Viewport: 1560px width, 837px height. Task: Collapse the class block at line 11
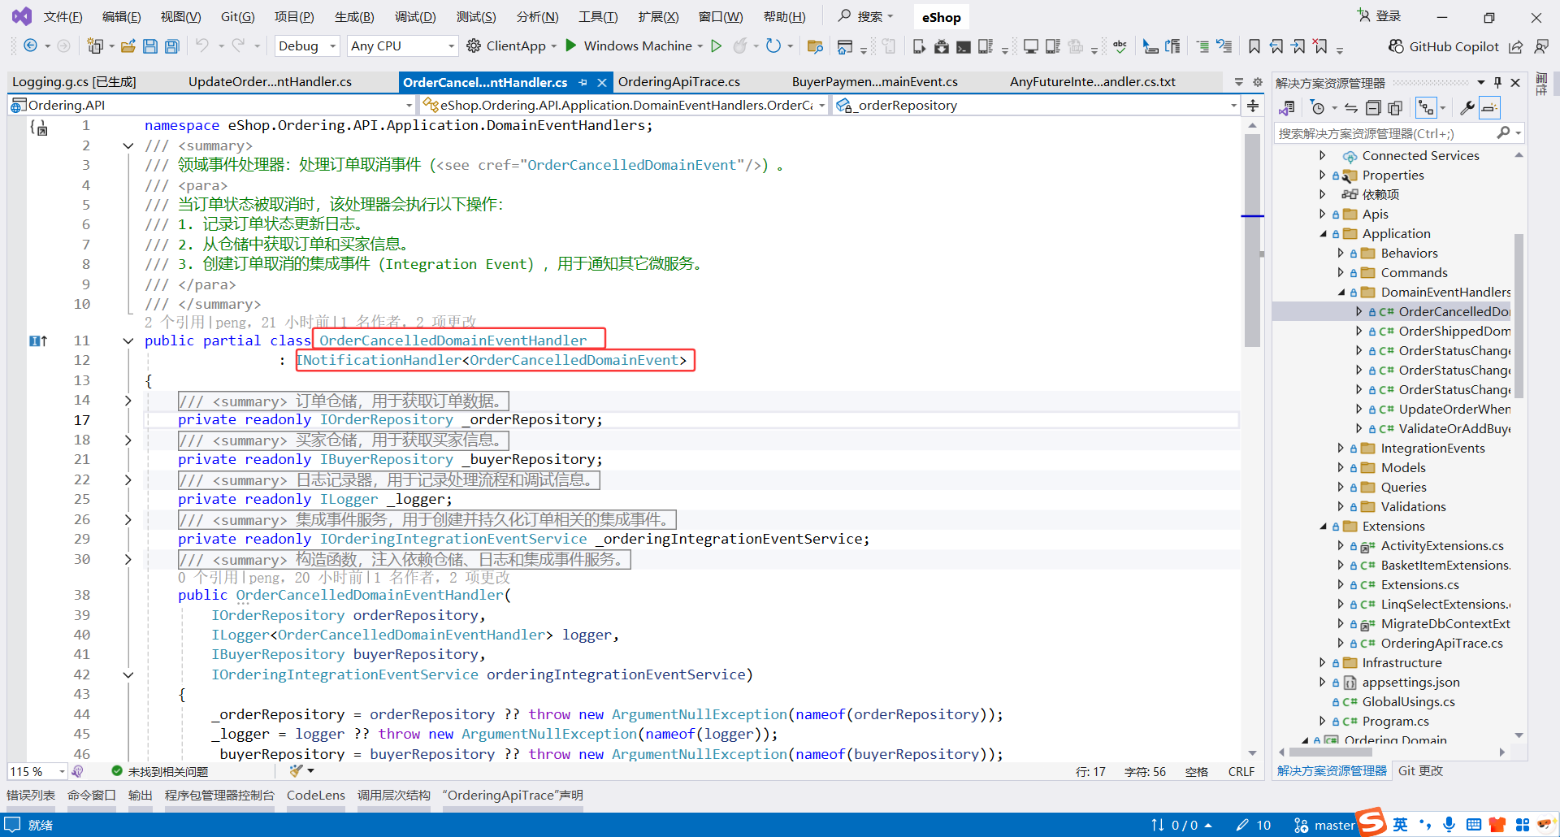[128, 340]
